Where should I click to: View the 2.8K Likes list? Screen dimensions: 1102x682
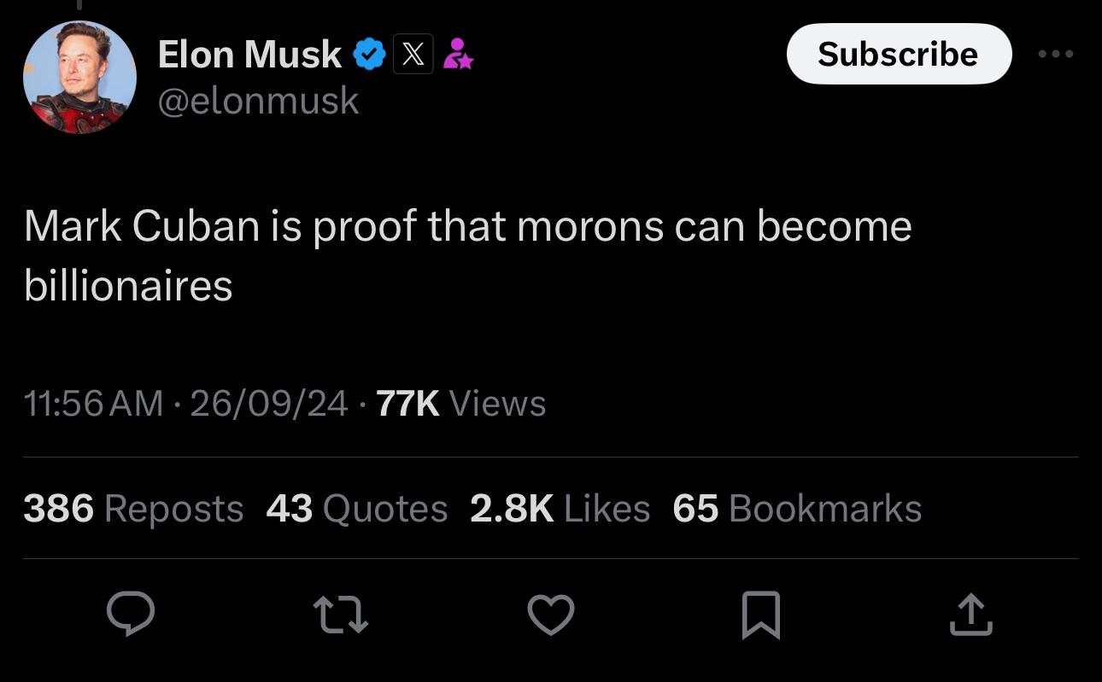click(x=560, y=509)
